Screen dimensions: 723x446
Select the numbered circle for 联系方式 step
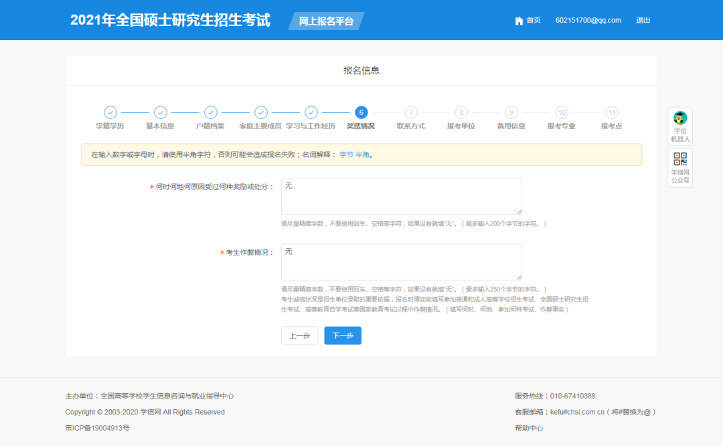point(410,112)
